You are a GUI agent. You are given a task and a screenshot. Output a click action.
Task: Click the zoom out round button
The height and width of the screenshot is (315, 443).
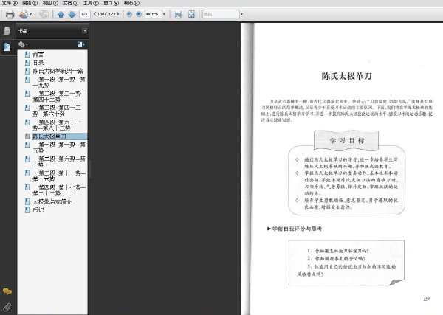coord(129,14)
